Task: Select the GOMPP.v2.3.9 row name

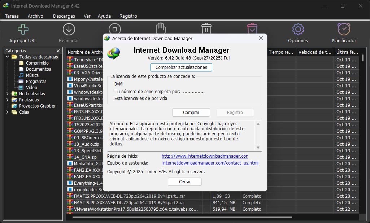Action: click(x=88, y=131)
